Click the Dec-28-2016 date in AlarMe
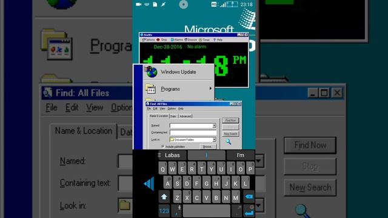The height and width of the screenshot is (218, 388). tap(168, 47)
